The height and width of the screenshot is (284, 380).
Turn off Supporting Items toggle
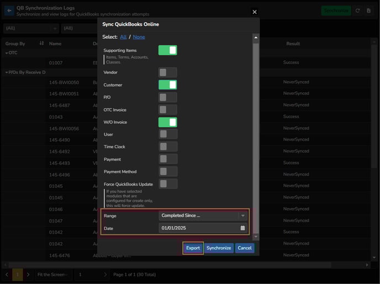coord(168,50)
